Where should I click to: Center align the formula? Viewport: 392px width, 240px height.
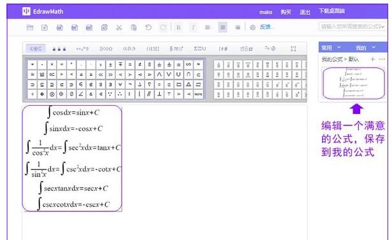click(223, 27)
